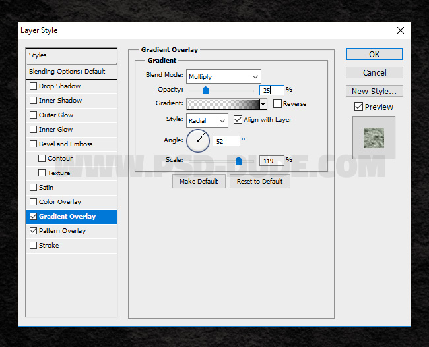Uncheck the Preview checkbox
Image resolution: width=429 pixels, height=347 pixels.
[358, 107]
